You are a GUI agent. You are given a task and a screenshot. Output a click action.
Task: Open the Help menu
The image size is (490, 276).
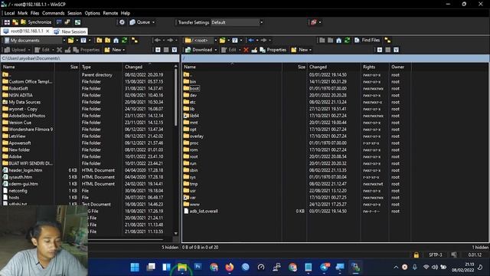pyautogui.click(x=126, y=13)
